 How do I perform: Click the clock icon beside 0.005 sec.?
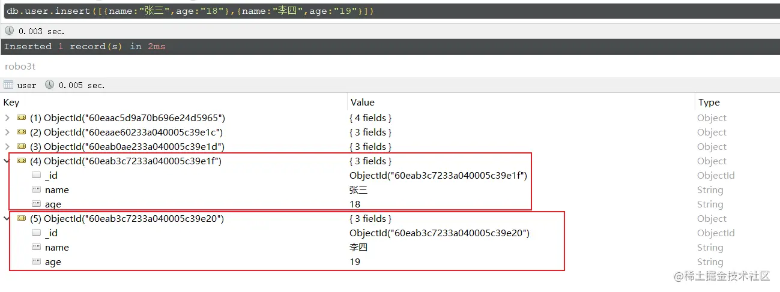(x=49, y=85)
